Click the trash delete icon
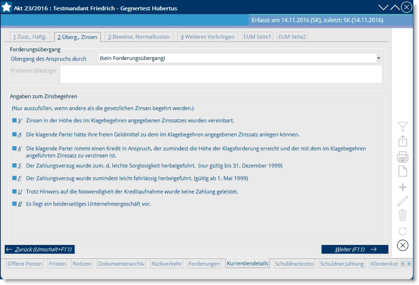The image size is (419, 285). (x=402, y=215)
